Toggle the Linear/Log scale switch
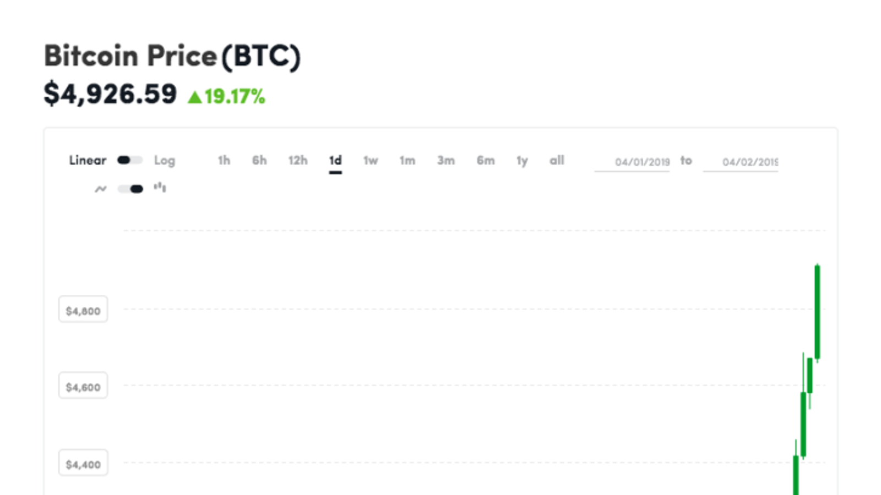The image size is (881, 495). [x=130, y=161]
